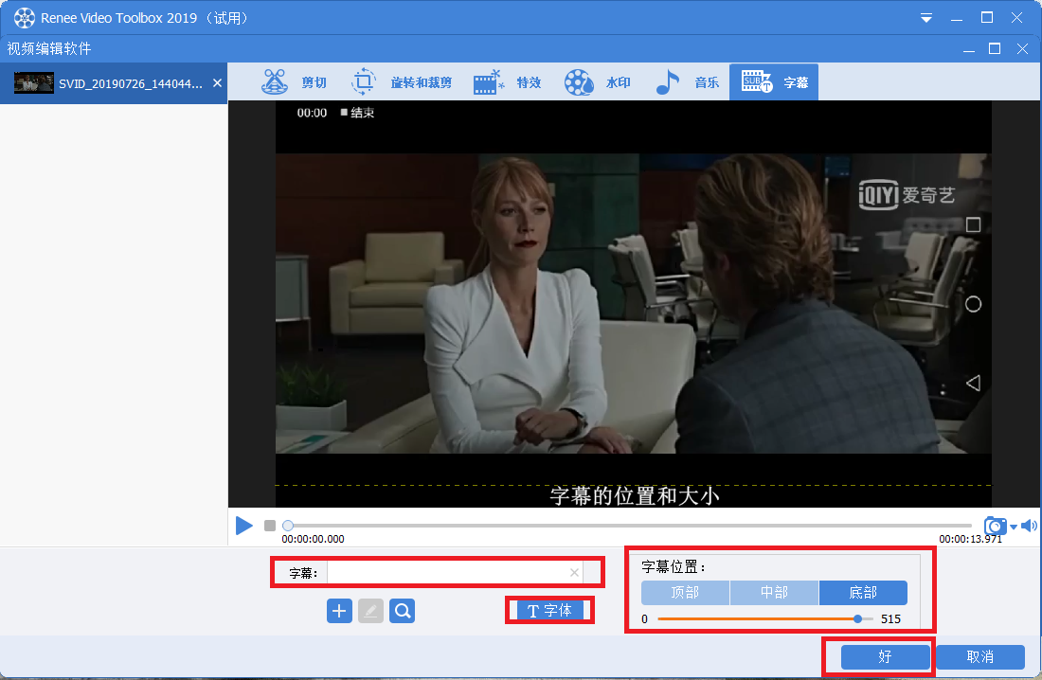Open the 音乐 (music) tab
This screenshot has width=1042, height=680.
687,82
